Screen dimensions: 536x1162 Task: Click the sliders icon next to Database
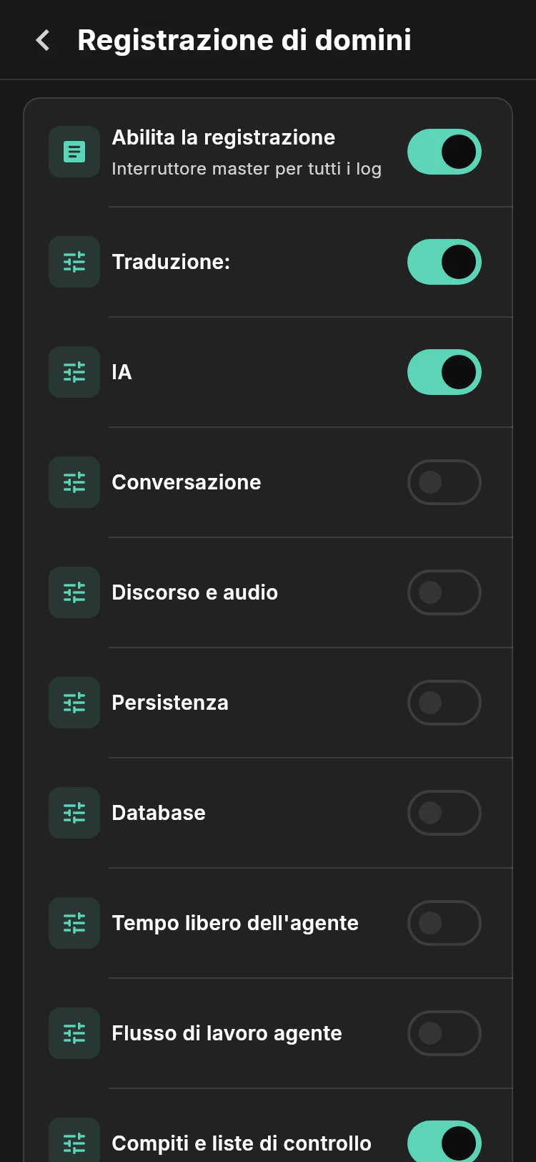pos(74,813)
